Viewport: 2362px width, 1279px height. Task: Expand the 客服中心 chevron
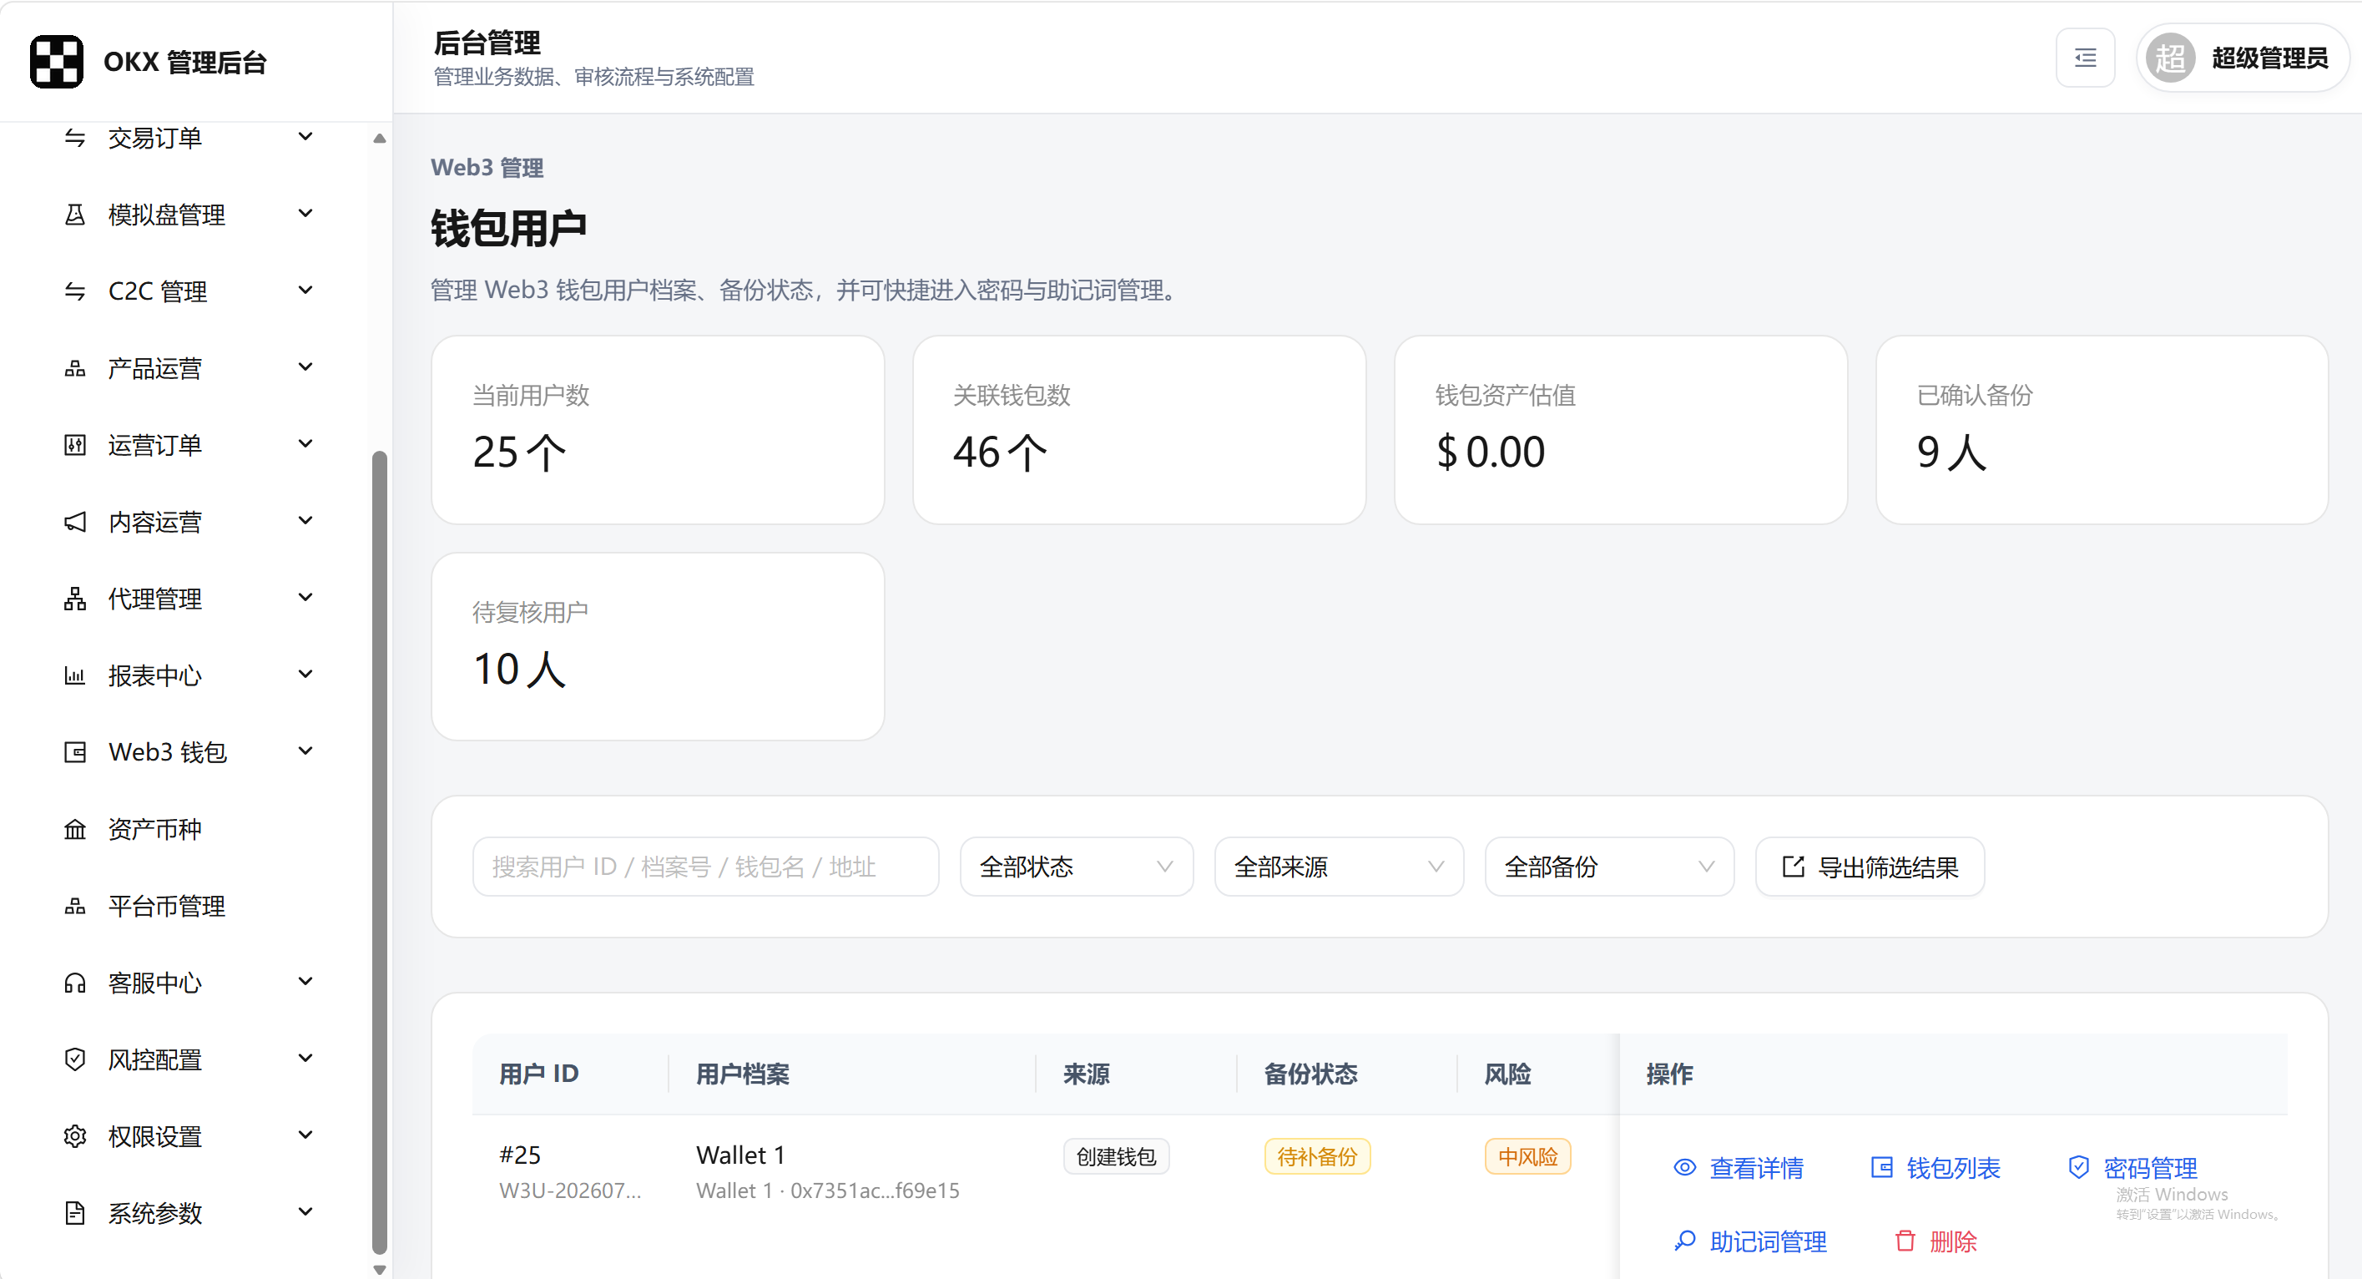(x=305, y=982)
